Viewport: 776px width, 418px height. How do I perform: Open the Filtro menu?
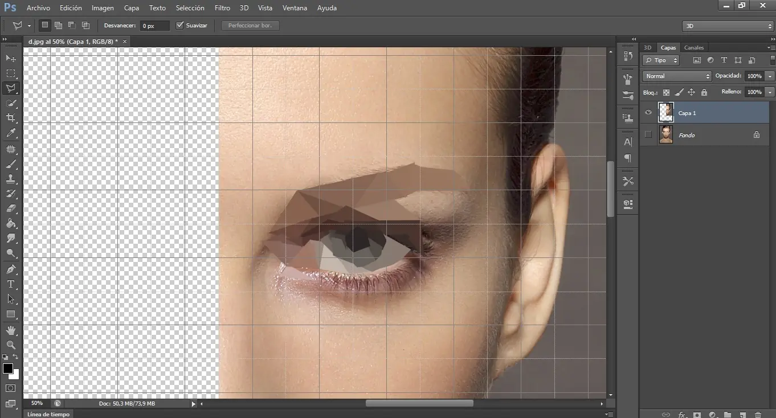[222, 8]
